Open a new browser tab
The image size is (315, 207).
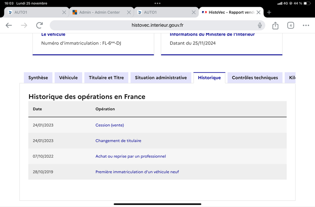click(269, 12)
